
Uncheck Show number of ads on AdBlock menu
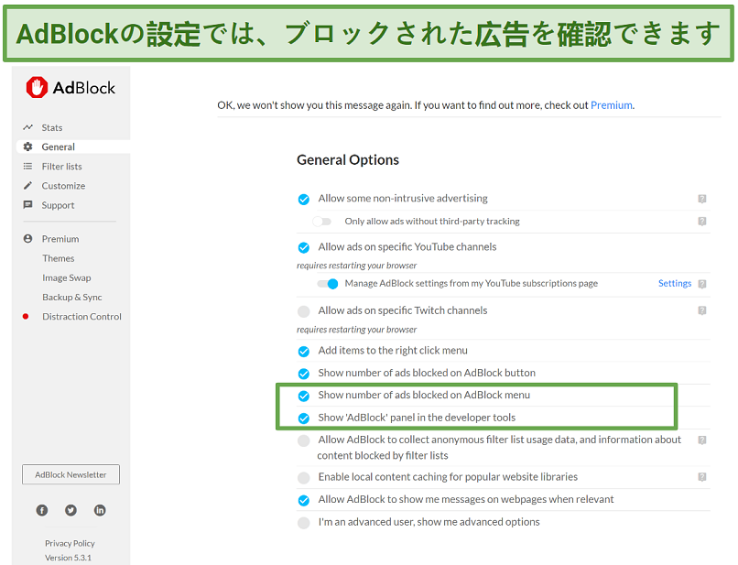(x=304, y=396)
